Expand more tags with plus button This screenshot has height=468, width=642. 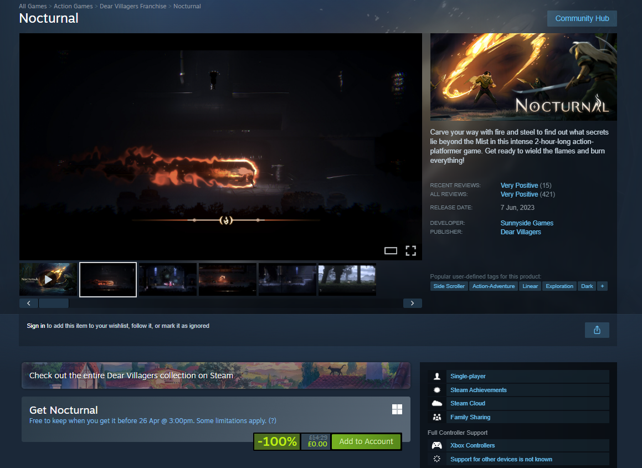point(602,286)
